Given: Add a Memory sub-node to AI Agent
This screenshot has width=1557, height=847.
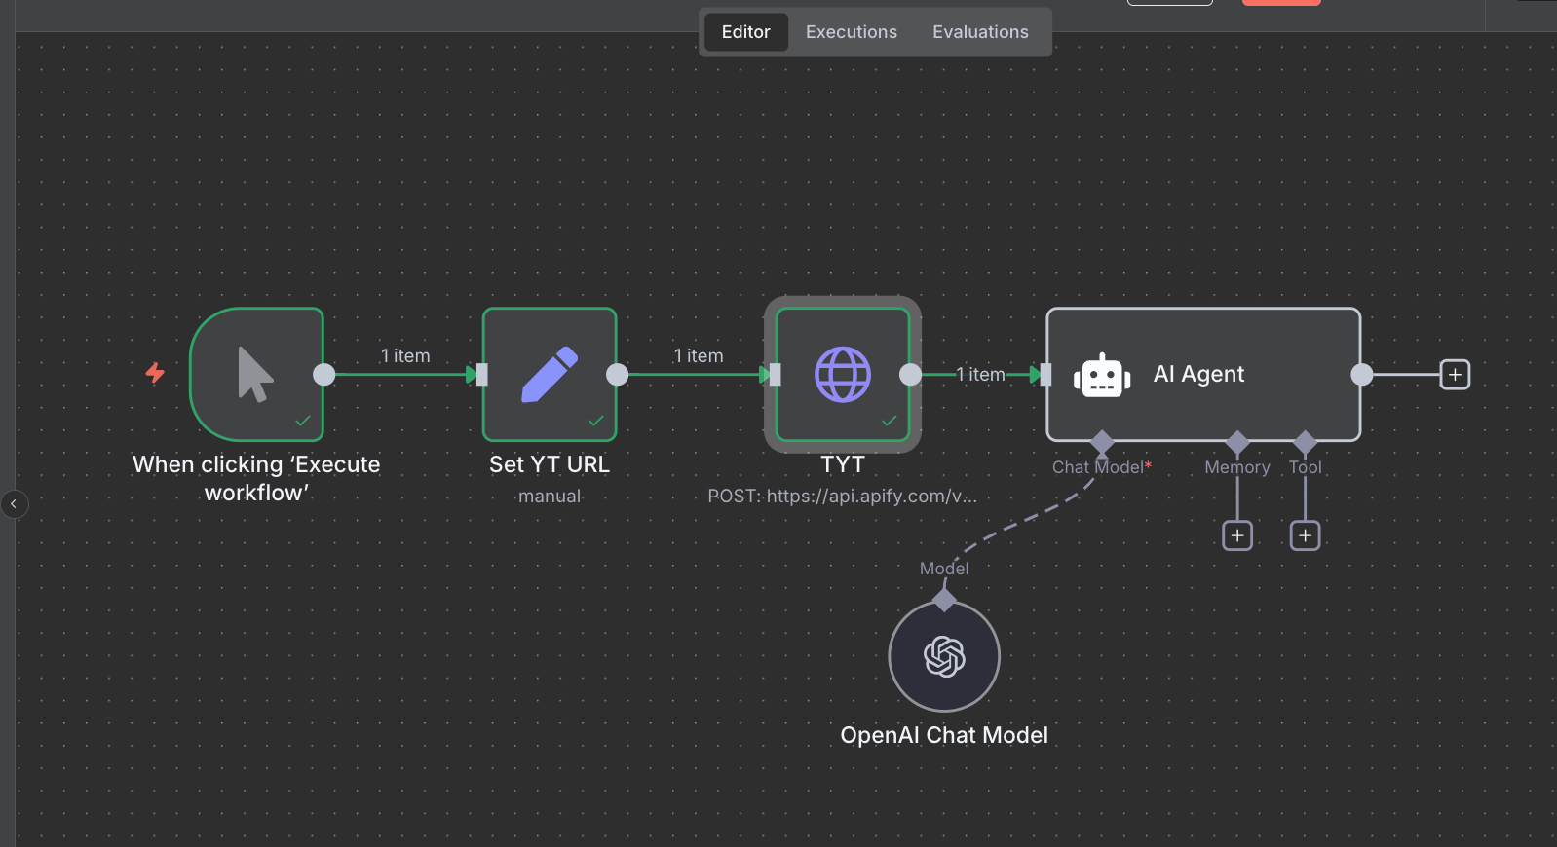Looking at the screenshot, I should (1237, 535).
